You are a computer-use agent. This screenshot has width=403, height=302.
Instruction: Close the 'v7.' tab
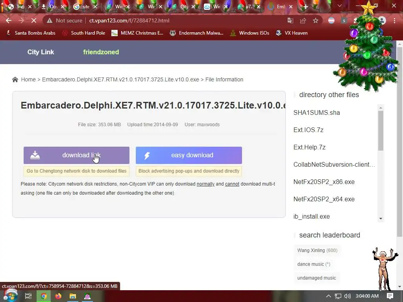point(259,7)
